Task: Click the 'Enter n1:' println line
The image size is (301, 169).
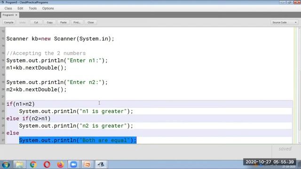Action: pyautogui.click(x=57, y=61)
